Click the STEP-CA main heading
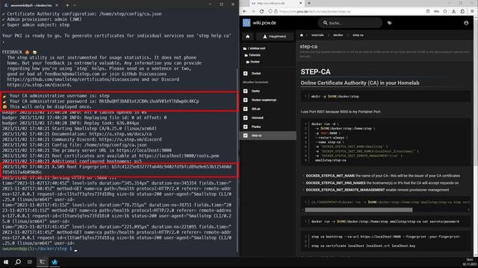The height and width of the screenshot is (268, 478). coord(315,71)
